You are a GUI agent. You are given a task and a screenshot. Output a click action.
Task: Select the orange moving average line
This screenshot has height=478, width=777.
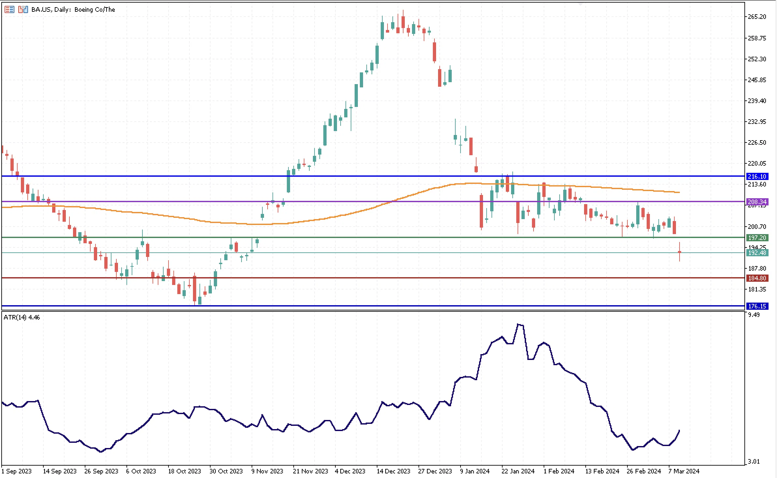click(x=326, y=218)
